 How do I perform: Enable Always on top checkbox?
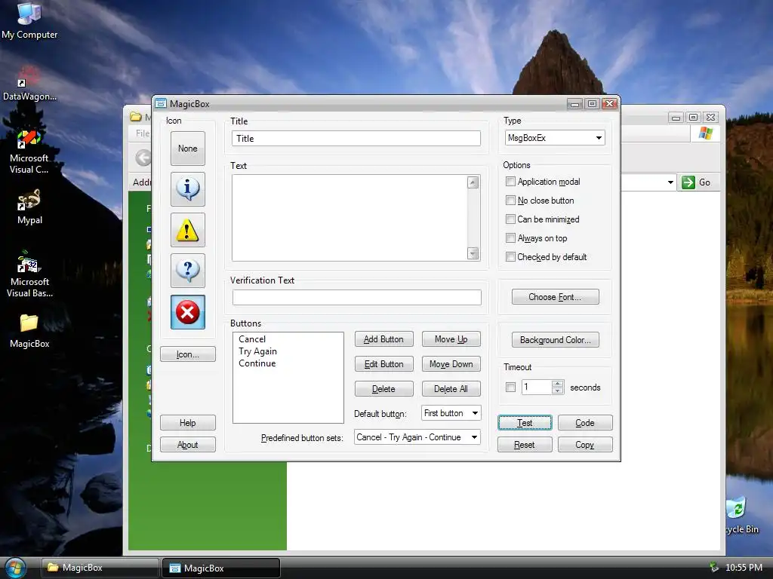511,237
